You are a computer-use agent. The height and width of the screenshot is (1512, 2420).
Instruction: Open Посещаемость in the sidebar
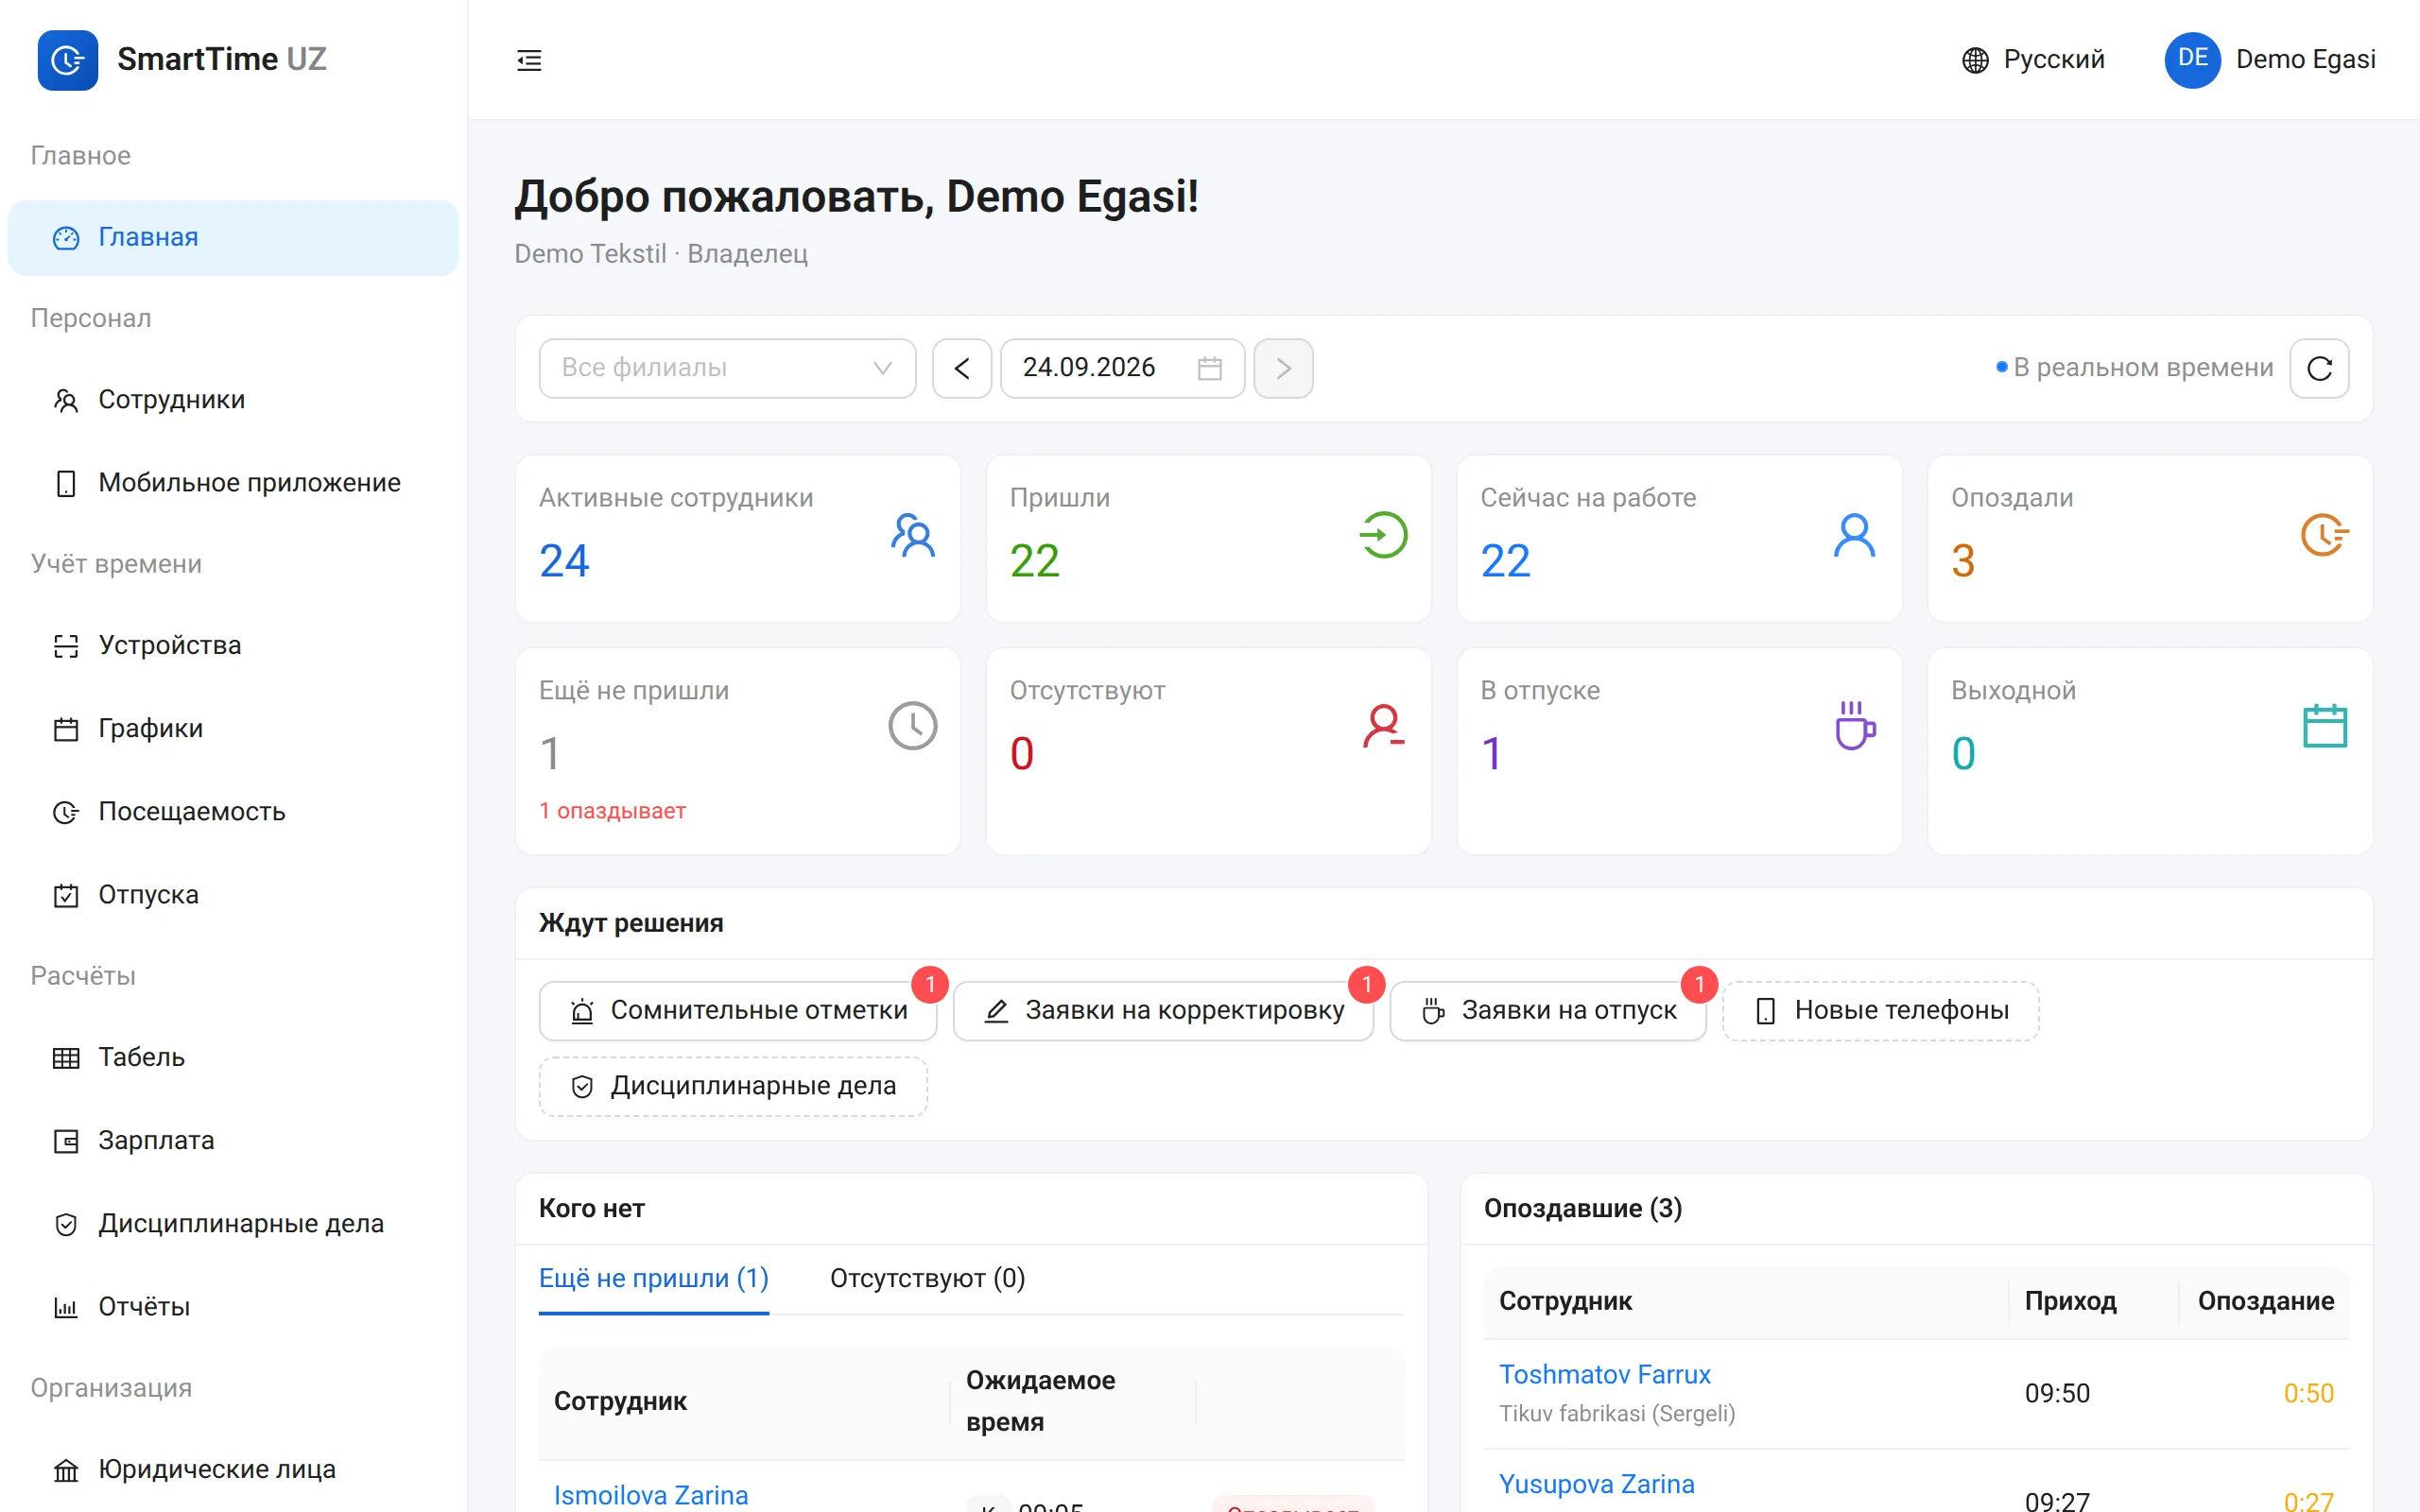[x=233, y=812]
